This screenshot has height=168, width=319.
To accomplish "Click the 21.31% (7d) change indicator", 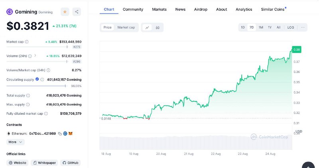I will tap(65, 26).
